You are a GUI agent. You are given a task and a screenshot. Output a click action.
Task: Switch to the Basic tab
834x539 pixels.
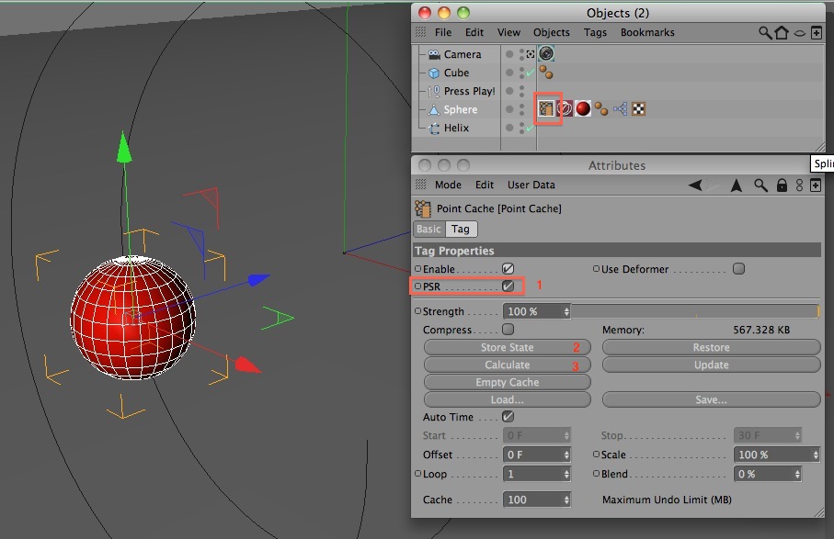tap(429, 229)
